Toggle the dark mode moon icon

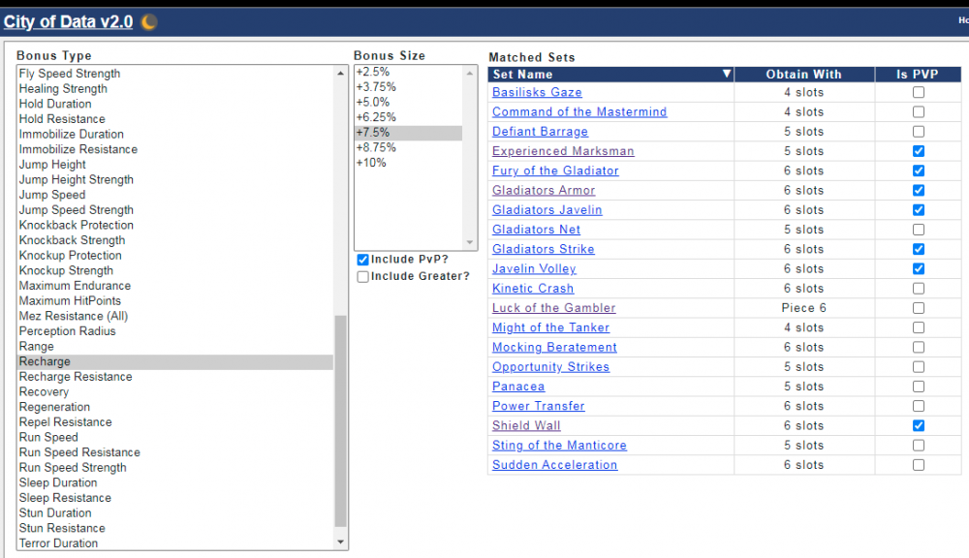pyautogui.click(x=148, y=21)
